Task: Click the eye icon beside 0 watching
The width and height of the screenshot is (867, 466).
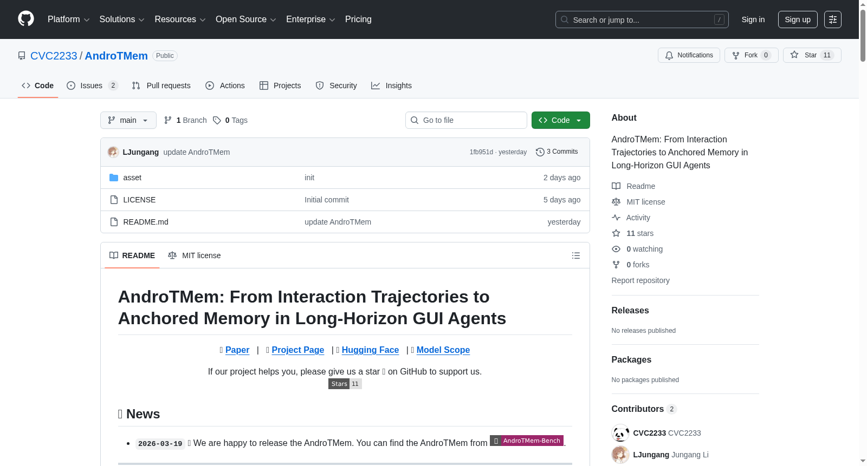Action: coord(616,249)
